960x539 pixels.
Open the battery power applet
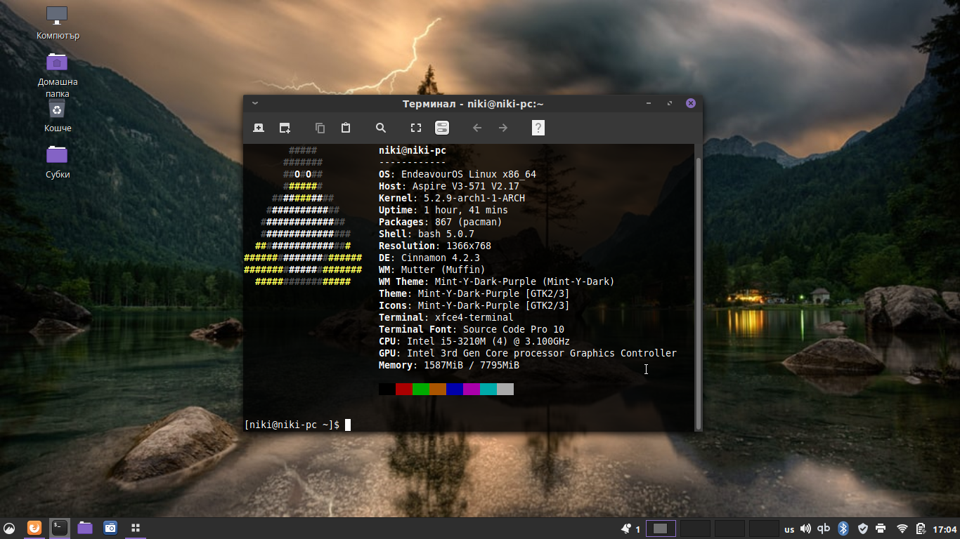(x=921, y=528)
